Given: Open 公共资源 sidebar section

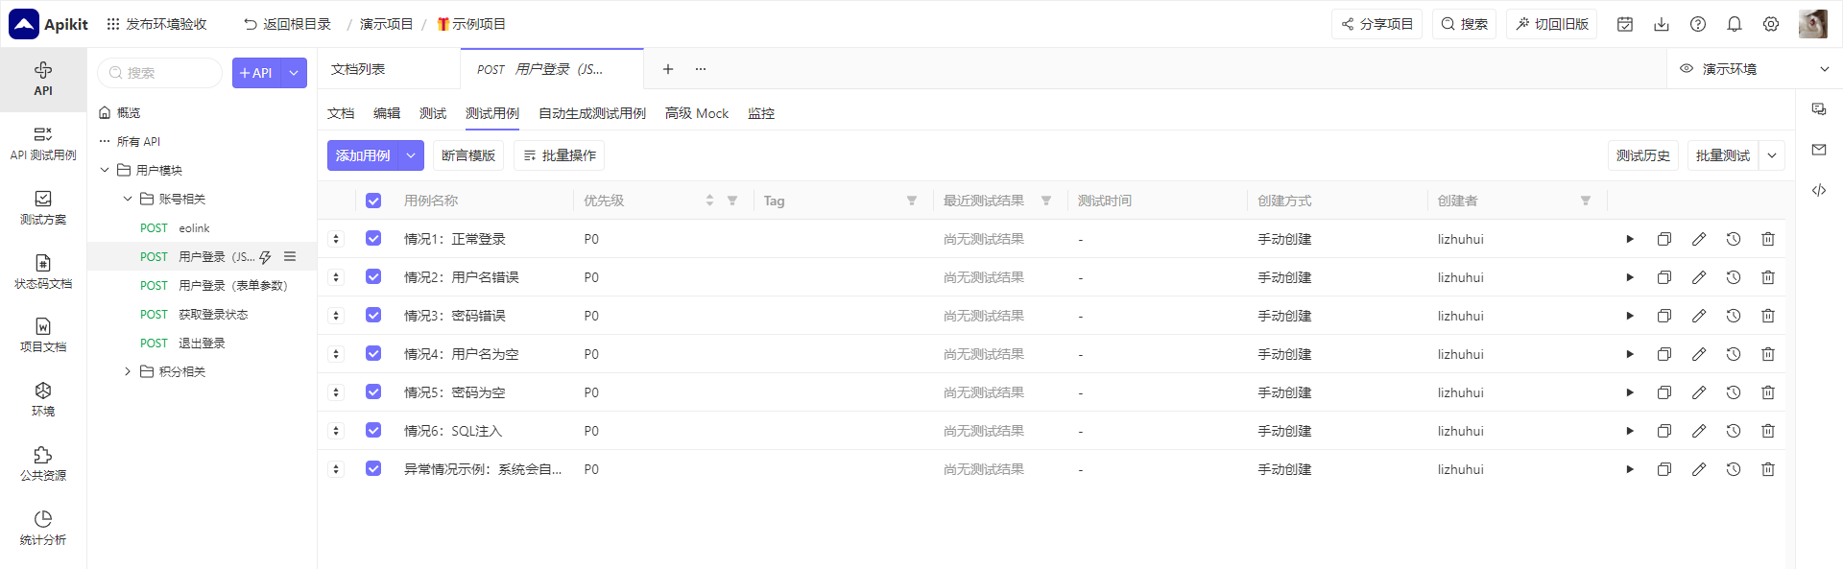Looking at the screenshot, I should 43,463.
